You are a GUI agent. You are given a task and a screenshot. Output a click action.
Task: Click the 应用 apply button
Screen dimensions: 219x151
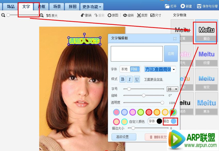(x=171, y=54)
